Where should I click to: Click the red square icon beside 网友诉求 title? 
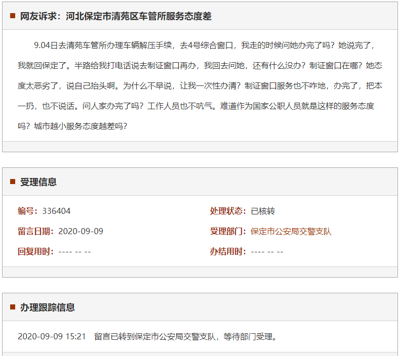click(x=13, y=16)
